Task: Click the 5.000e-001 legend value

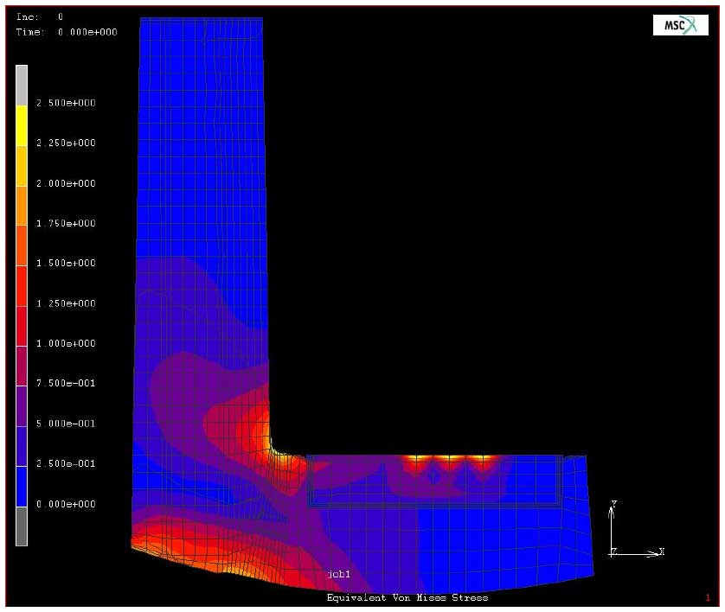Action: [x=66, y=424]
